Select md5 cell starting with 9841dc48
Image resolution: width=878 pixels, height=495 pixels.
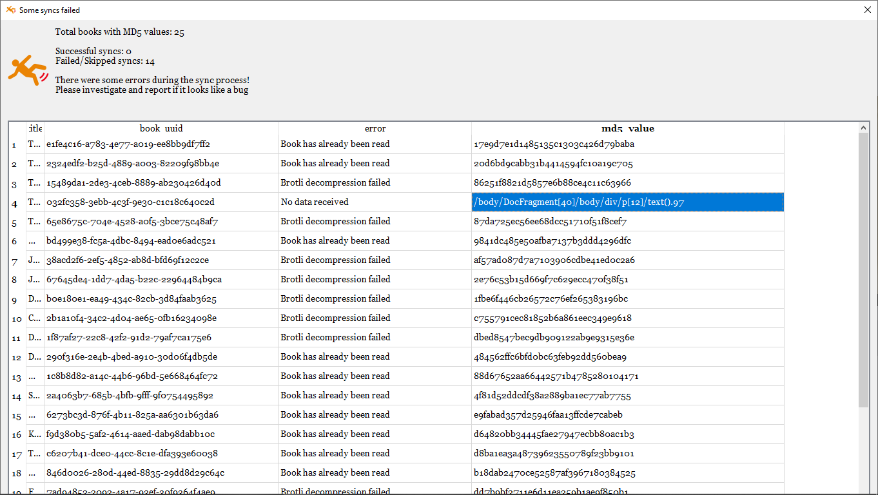point(628,241)
